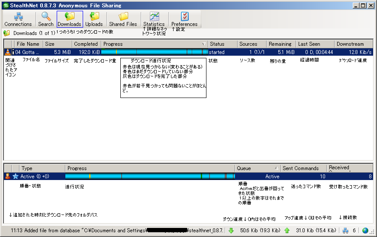
Task: Click the VLC cone icon of 04 Gotta file
Action: point(8,52)
